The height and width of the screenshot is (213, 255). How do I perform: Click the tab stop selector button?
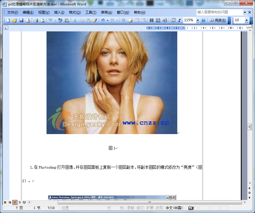click(6, 28)
